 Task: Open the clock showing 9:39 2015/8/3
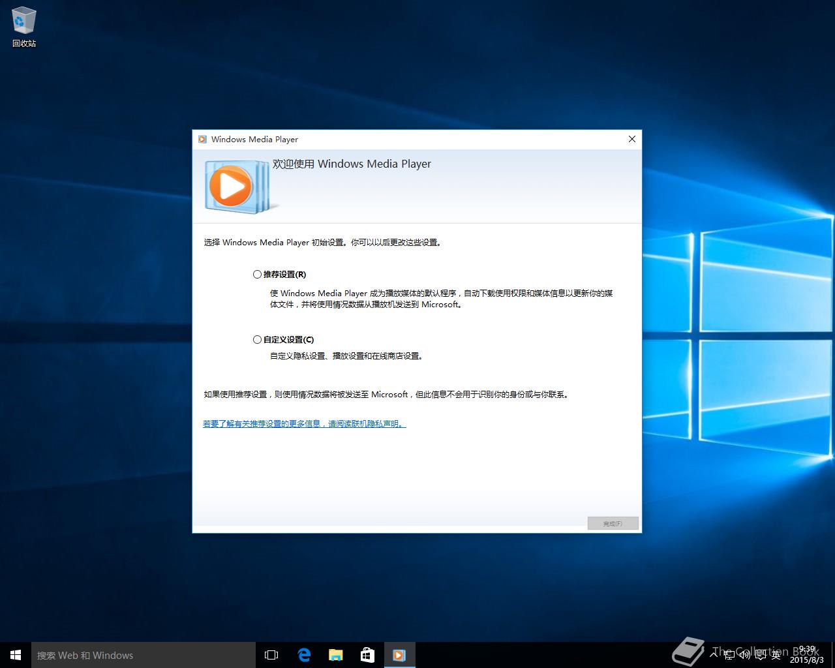point(806,655)
